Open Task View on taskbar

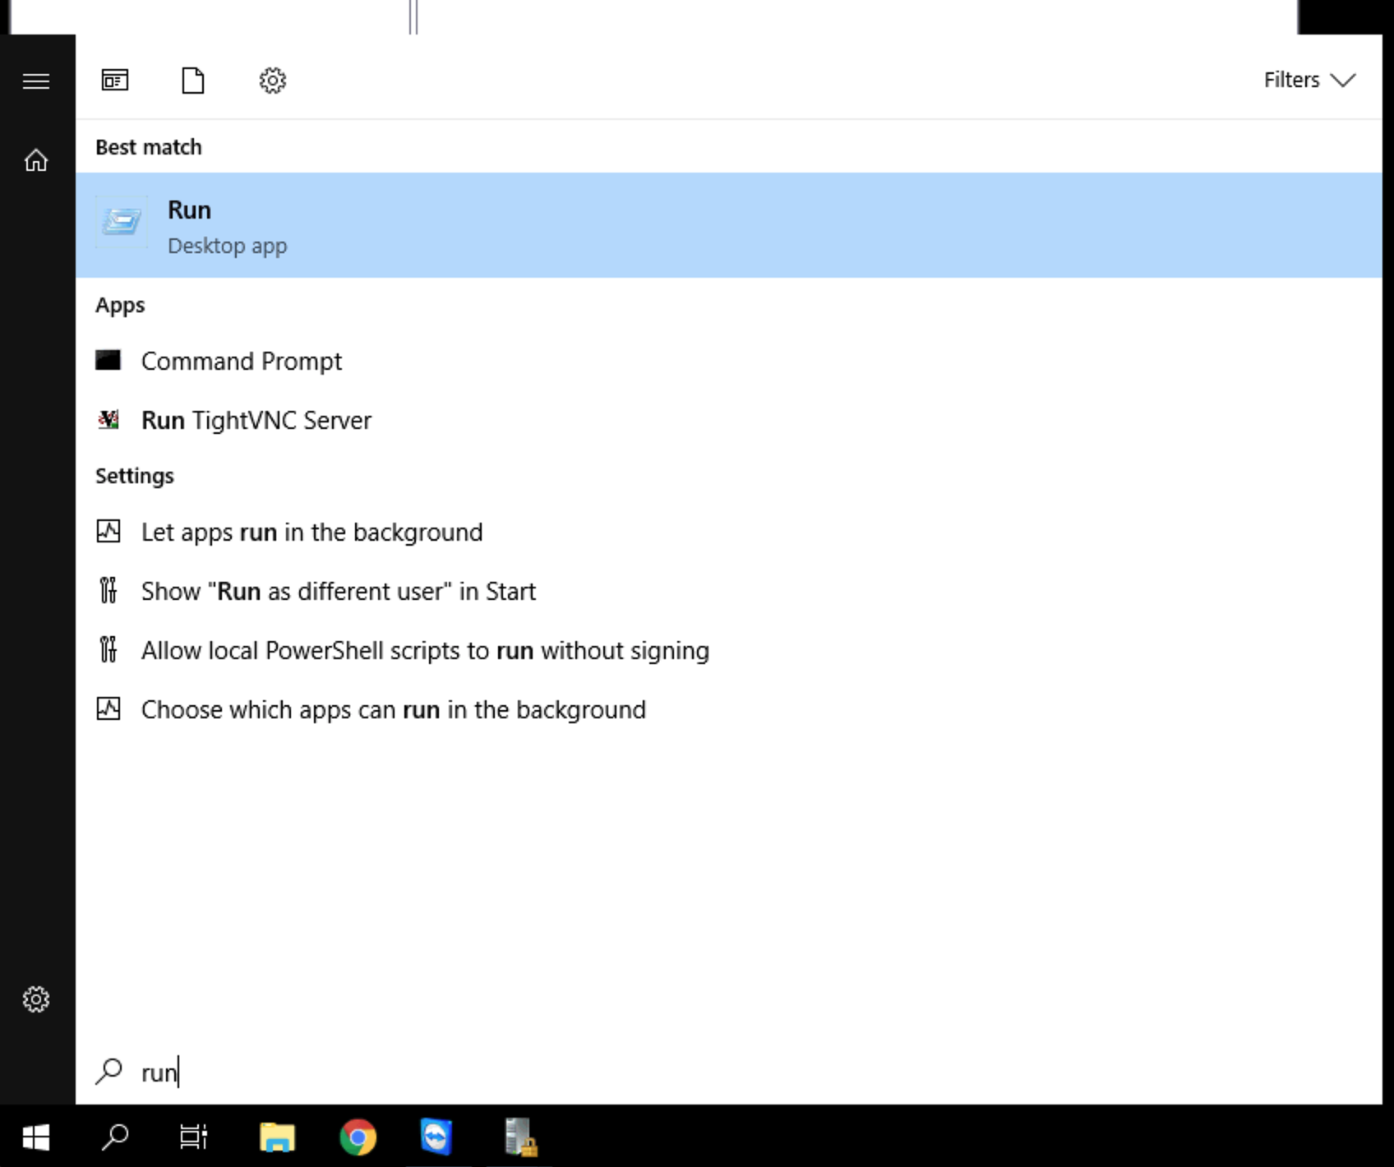pyautogui.click(x=194, y=1137)
